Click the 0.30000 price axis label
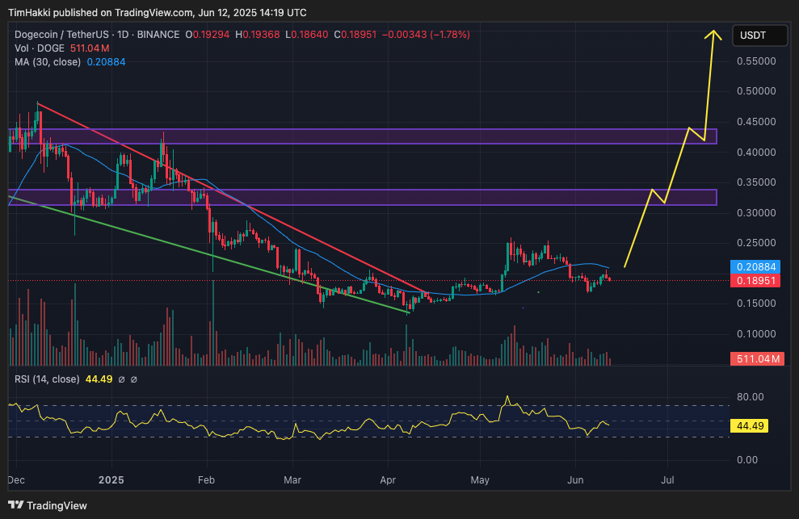 pyautogui.click(x=756, y=213)
